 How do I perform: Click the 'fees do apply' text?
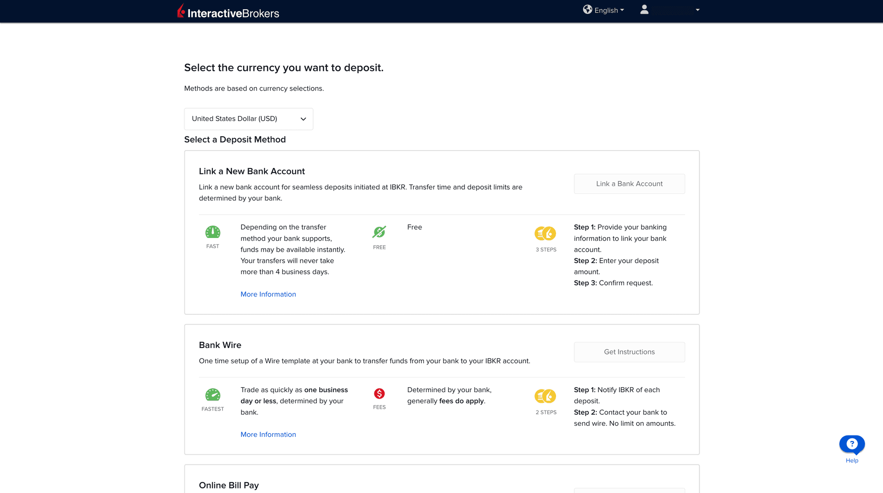point(461,401)
